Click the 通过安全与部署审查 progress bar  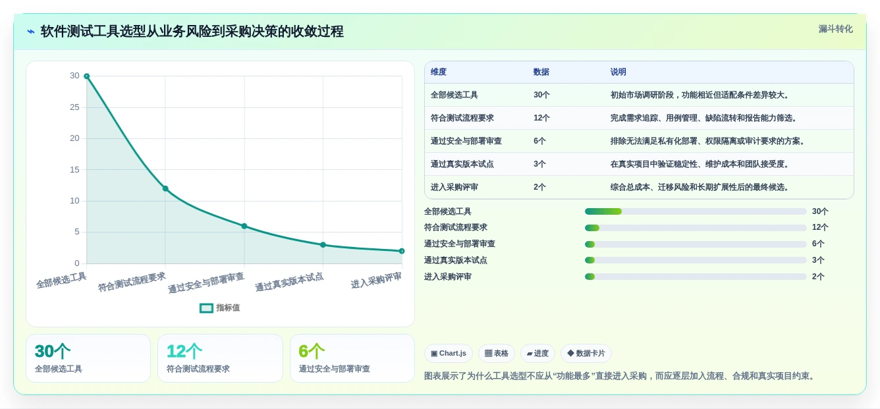696,244
